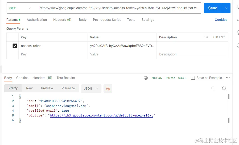Open the Pre-request Script tab

tap(107, 20)
